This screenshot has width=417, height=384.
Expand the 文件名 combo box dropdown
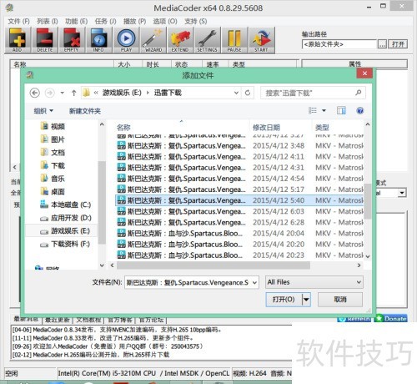tap(254, 283)
